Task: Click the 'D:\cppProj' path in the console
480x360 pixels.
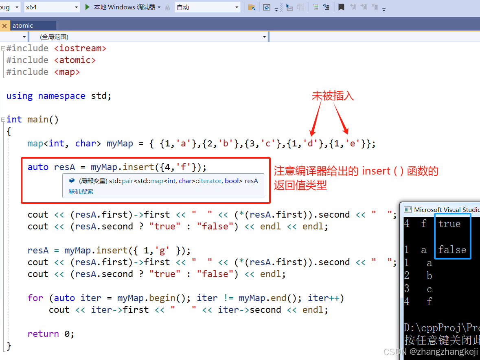Action: coord(442,328)
